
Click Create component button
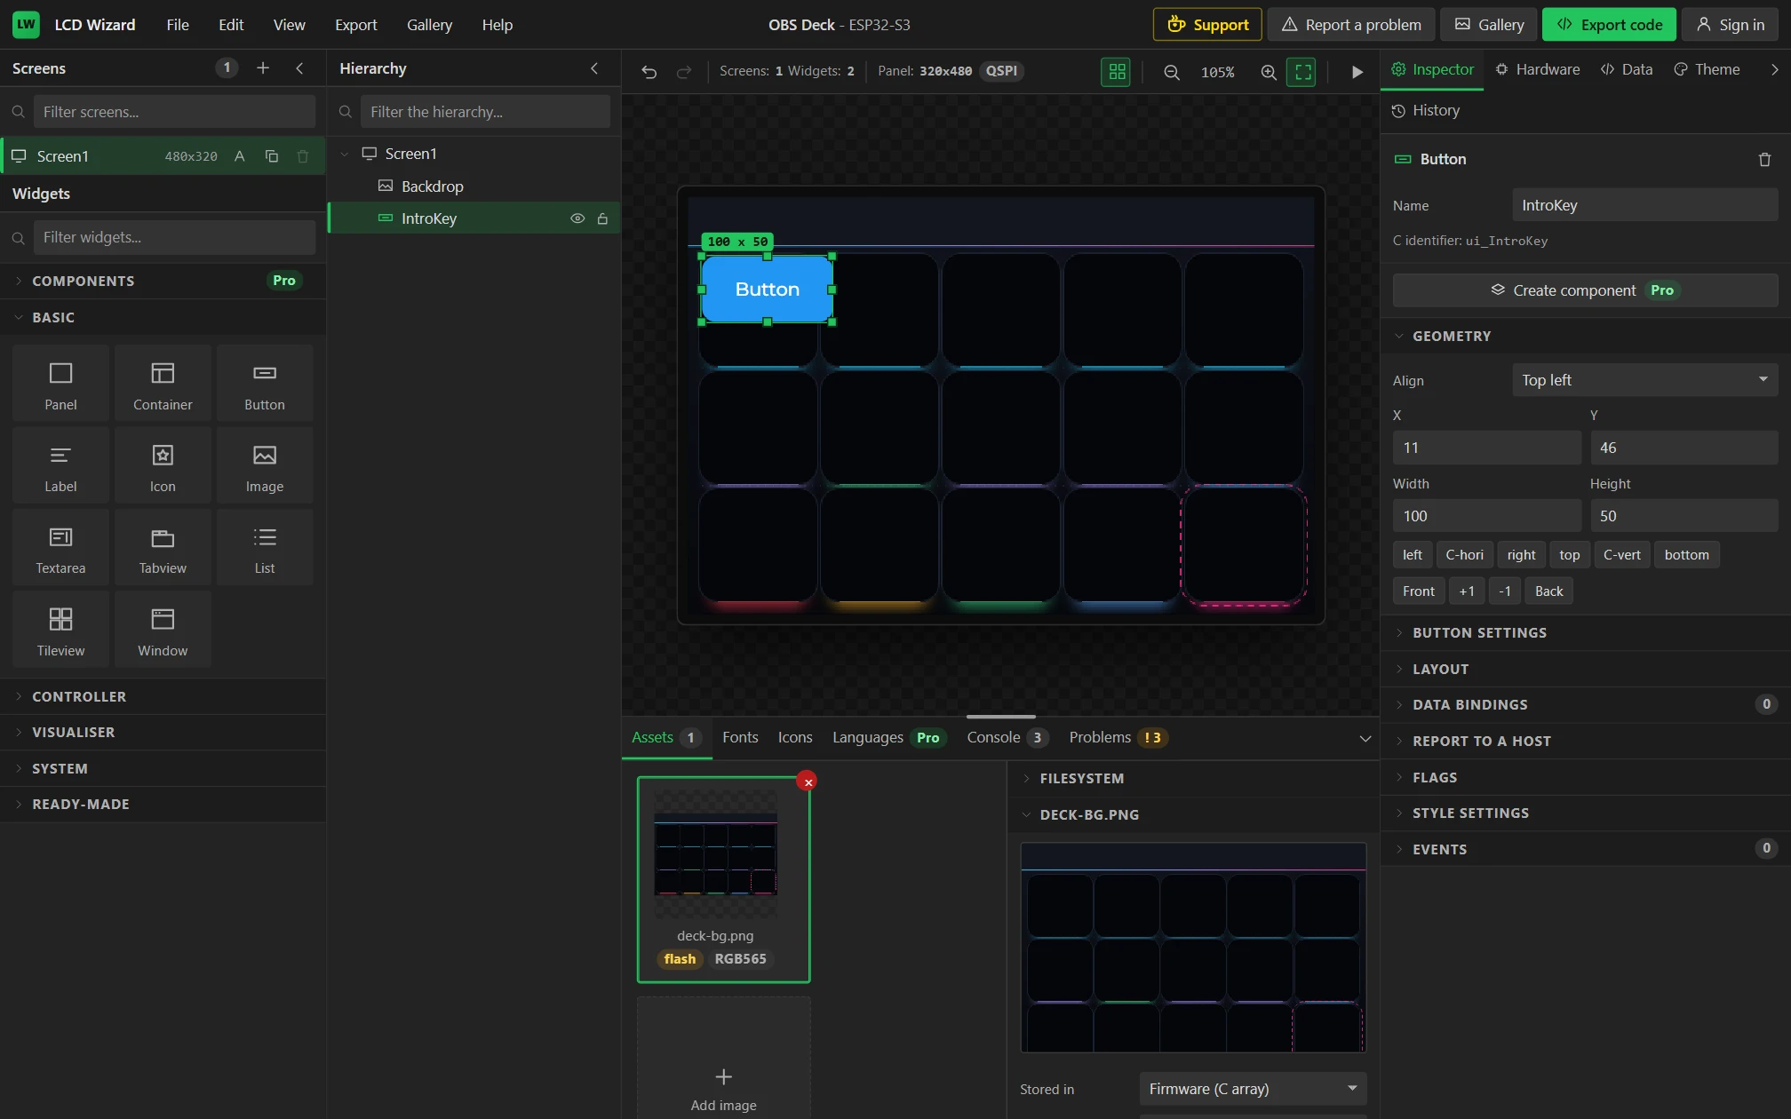[1585, 290]
